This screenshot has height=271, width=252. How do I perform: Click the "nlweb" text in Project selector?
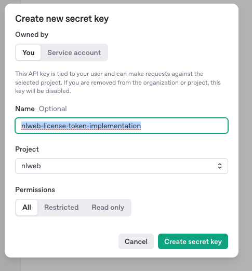point(31,166)
